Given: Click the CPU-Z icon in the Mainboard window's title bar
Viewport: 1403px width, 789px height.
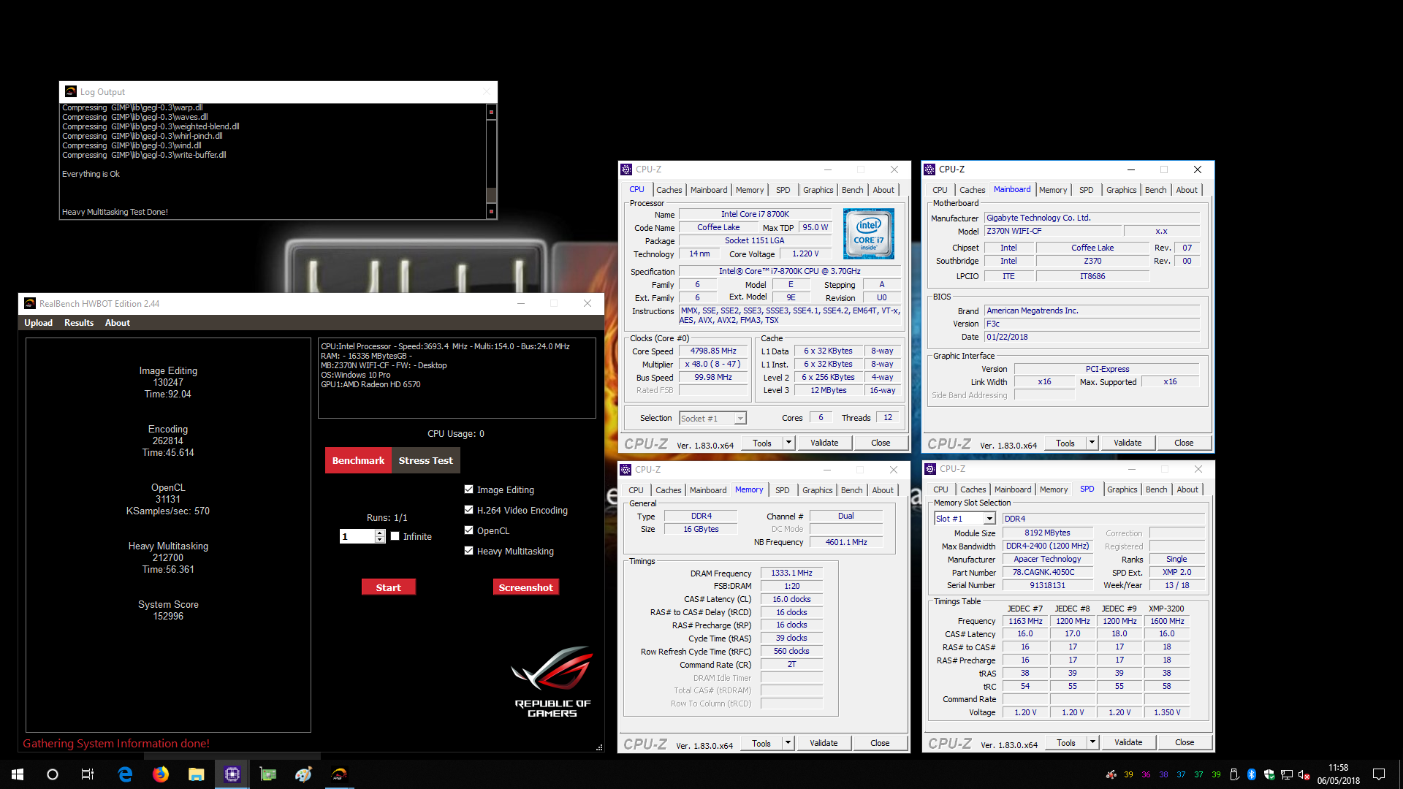Looking at the screenshot, I should coord(930,169).
